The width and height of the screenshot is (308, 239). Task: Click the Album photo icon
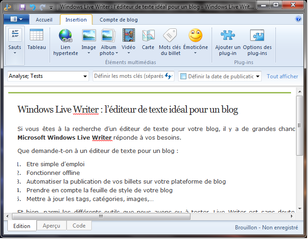pyautogui.click(x=108, y=36)
